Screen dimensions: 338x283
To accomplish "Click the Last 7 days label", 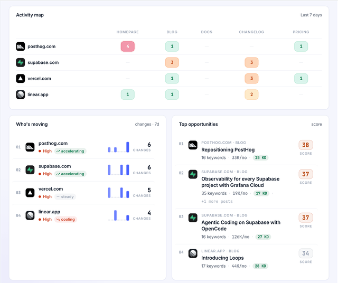I will [x=311, y=15].
